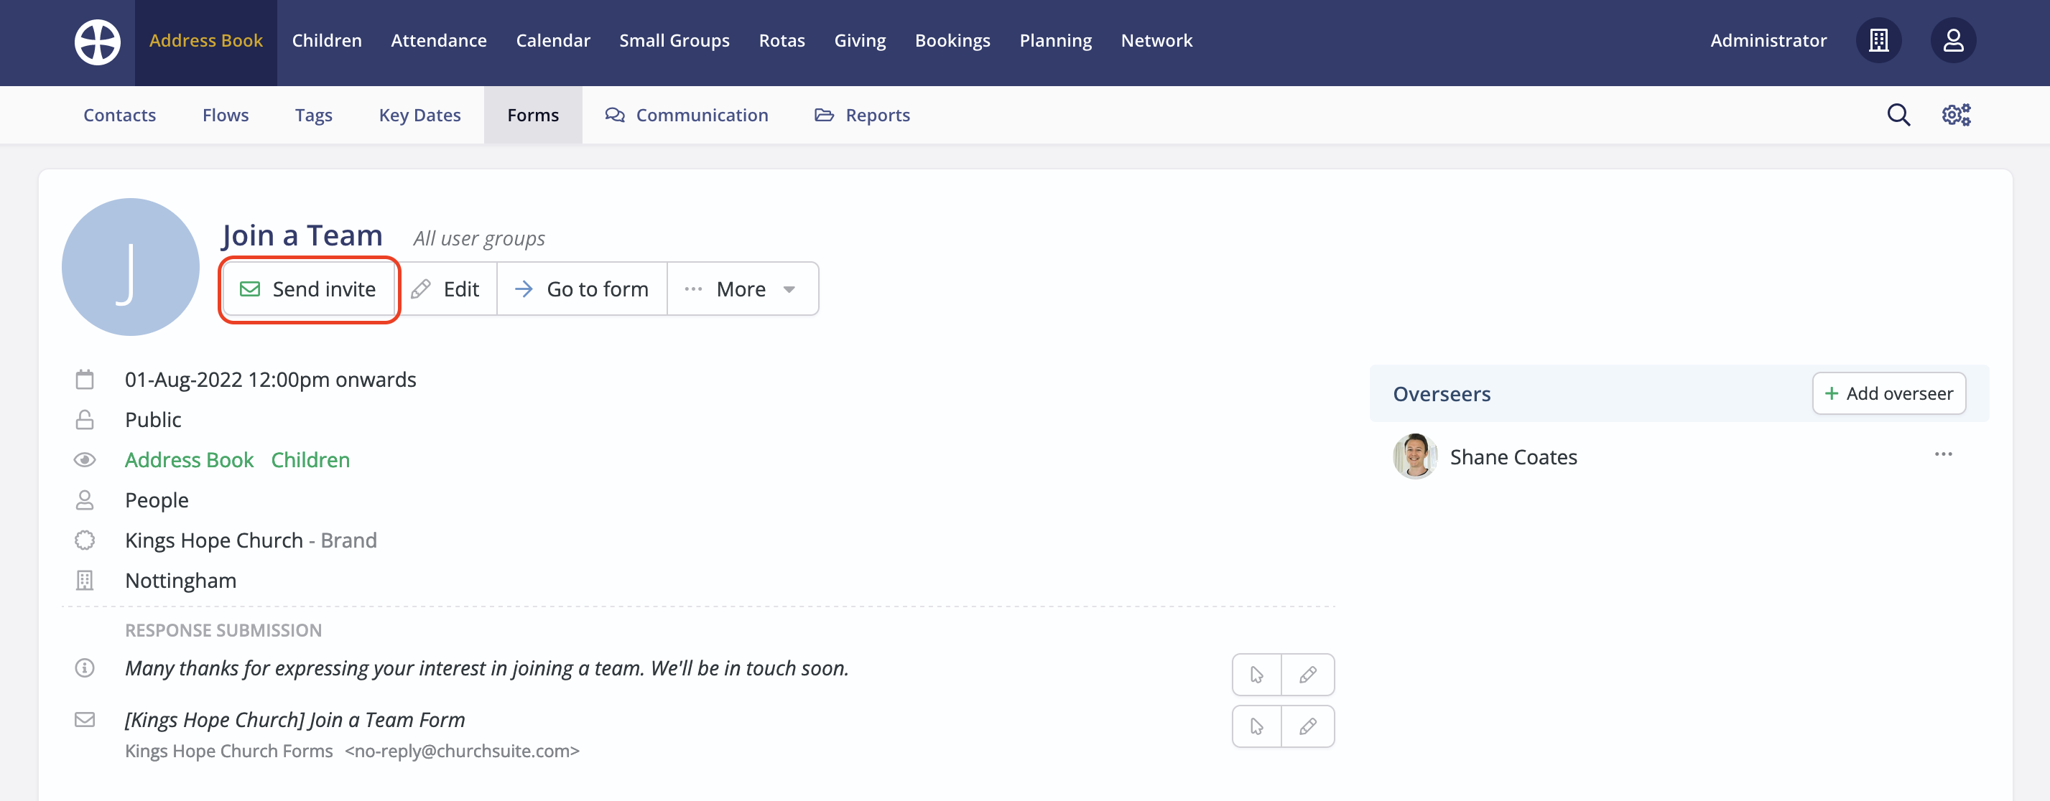Click the Add overseer button

click(x=1888, y=394)
